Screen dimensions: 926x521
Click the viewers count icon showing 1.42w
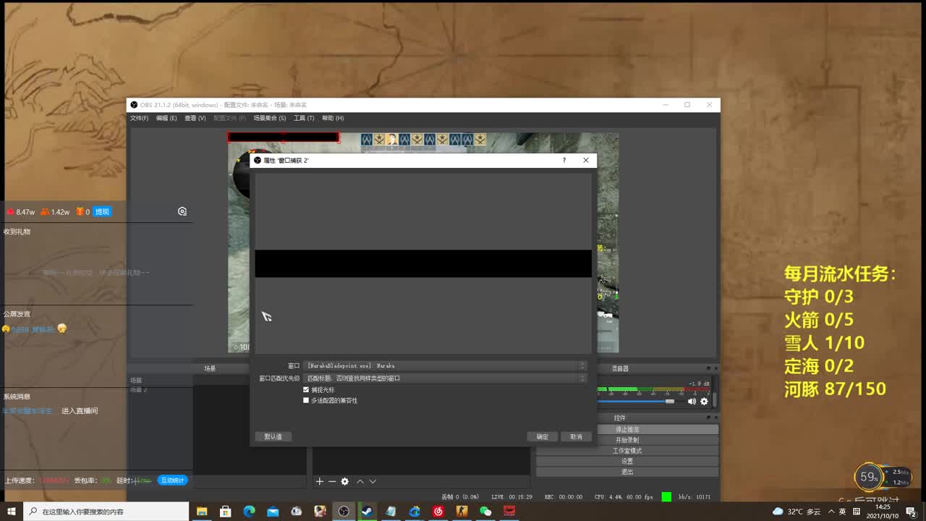tap(45, 212)
